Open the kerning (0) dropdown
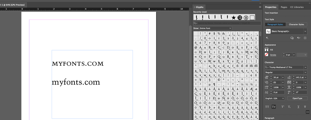 283,82
